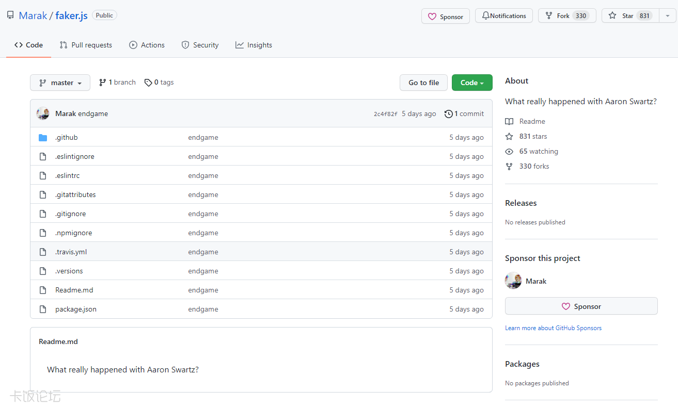View the 1 commit history link
Viewport: 678px width, 408px height.
coord(464,113)
